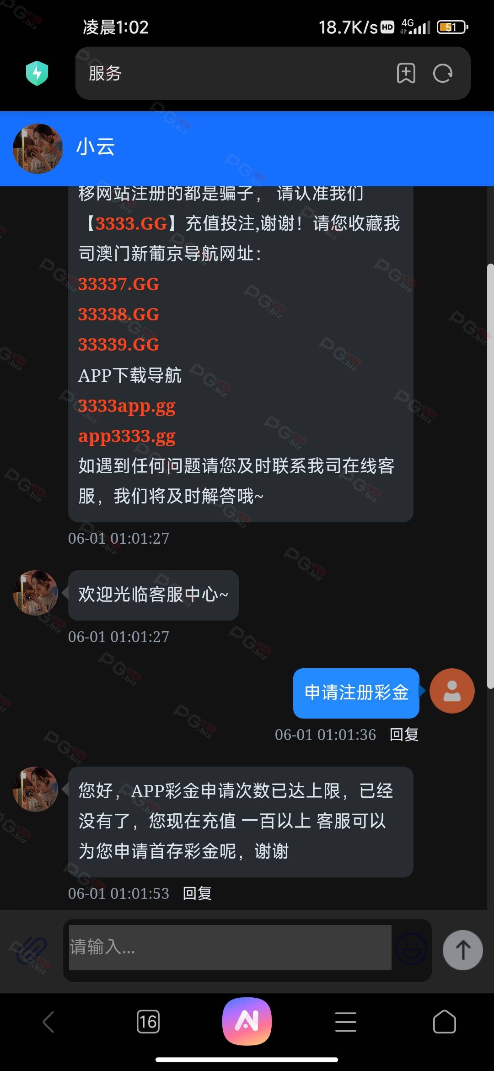Go back with browser back arrow
This screenshot has width=494, height=1071.
coord(49,1022)
